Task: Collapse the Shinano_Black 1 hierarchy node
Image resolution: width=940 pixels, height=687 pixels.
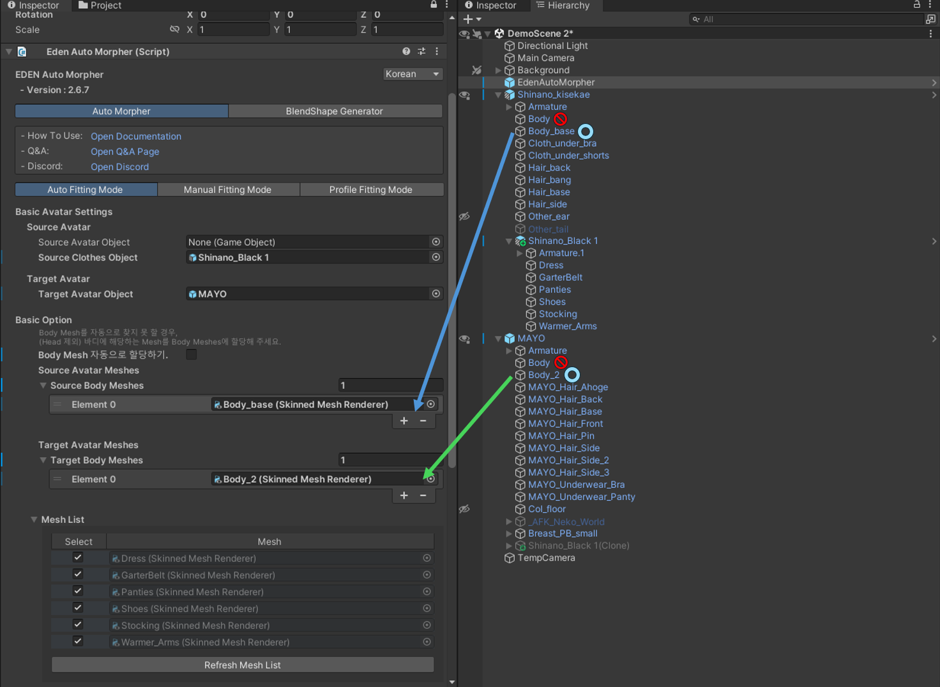Action: 509,241
